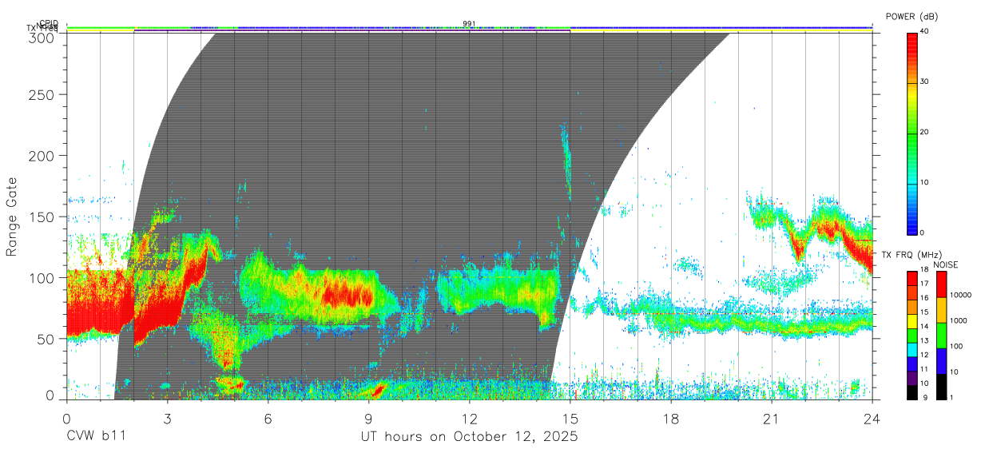Screen dimensions: 981x453
Task: Click the CPID label above the plot
Action: pyautogui.click(x=48, y=23)
